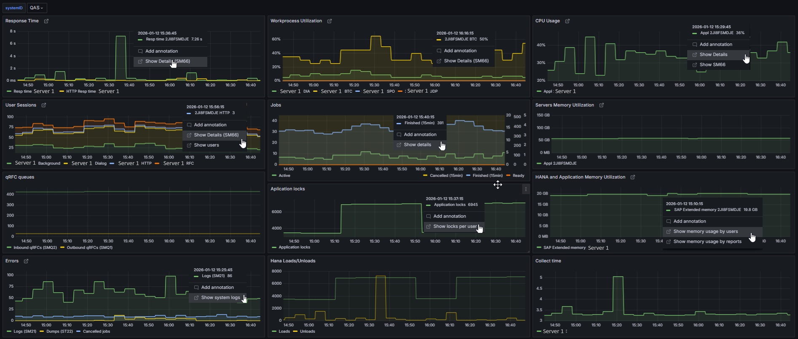Click Cancelled (15min) legend color swatch
Screen dimensions: 798x339
coord(426,176)
